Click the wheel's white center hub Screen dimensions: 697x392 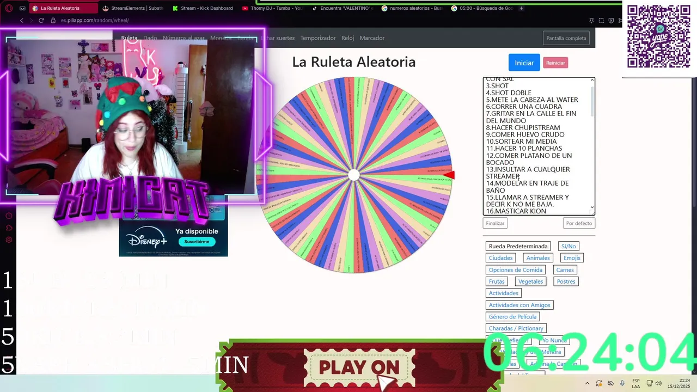click(x=354, y=175)
